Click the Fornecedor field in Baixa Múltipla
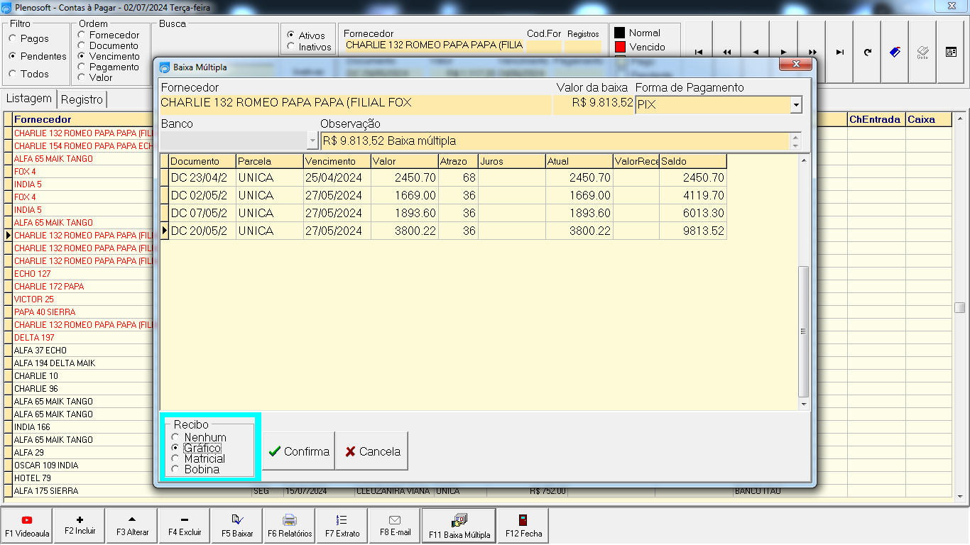970x545 pixels. pos(356,104)
